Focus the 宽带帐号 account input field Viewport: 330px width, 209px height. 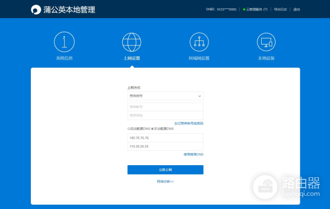click(165, 107)
